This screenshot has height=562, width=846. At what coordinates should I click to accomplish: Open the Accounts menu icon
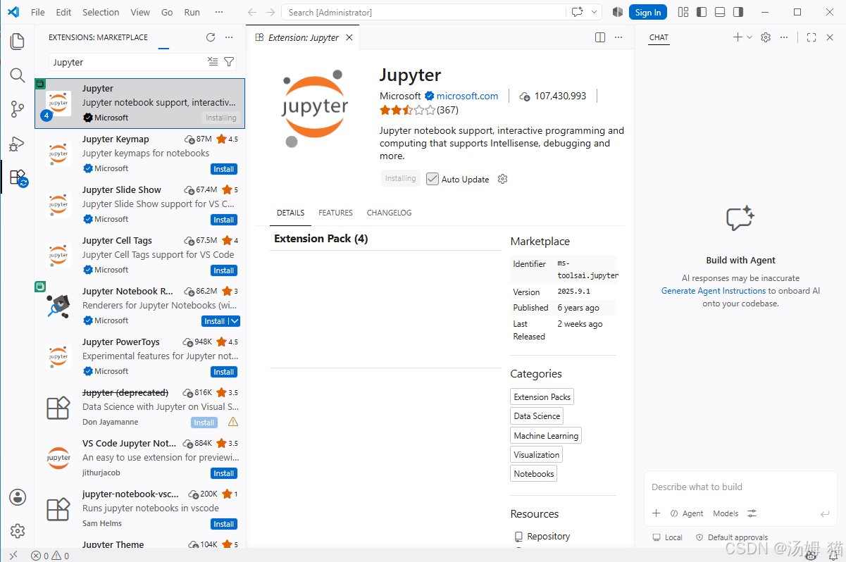[18, 497]
